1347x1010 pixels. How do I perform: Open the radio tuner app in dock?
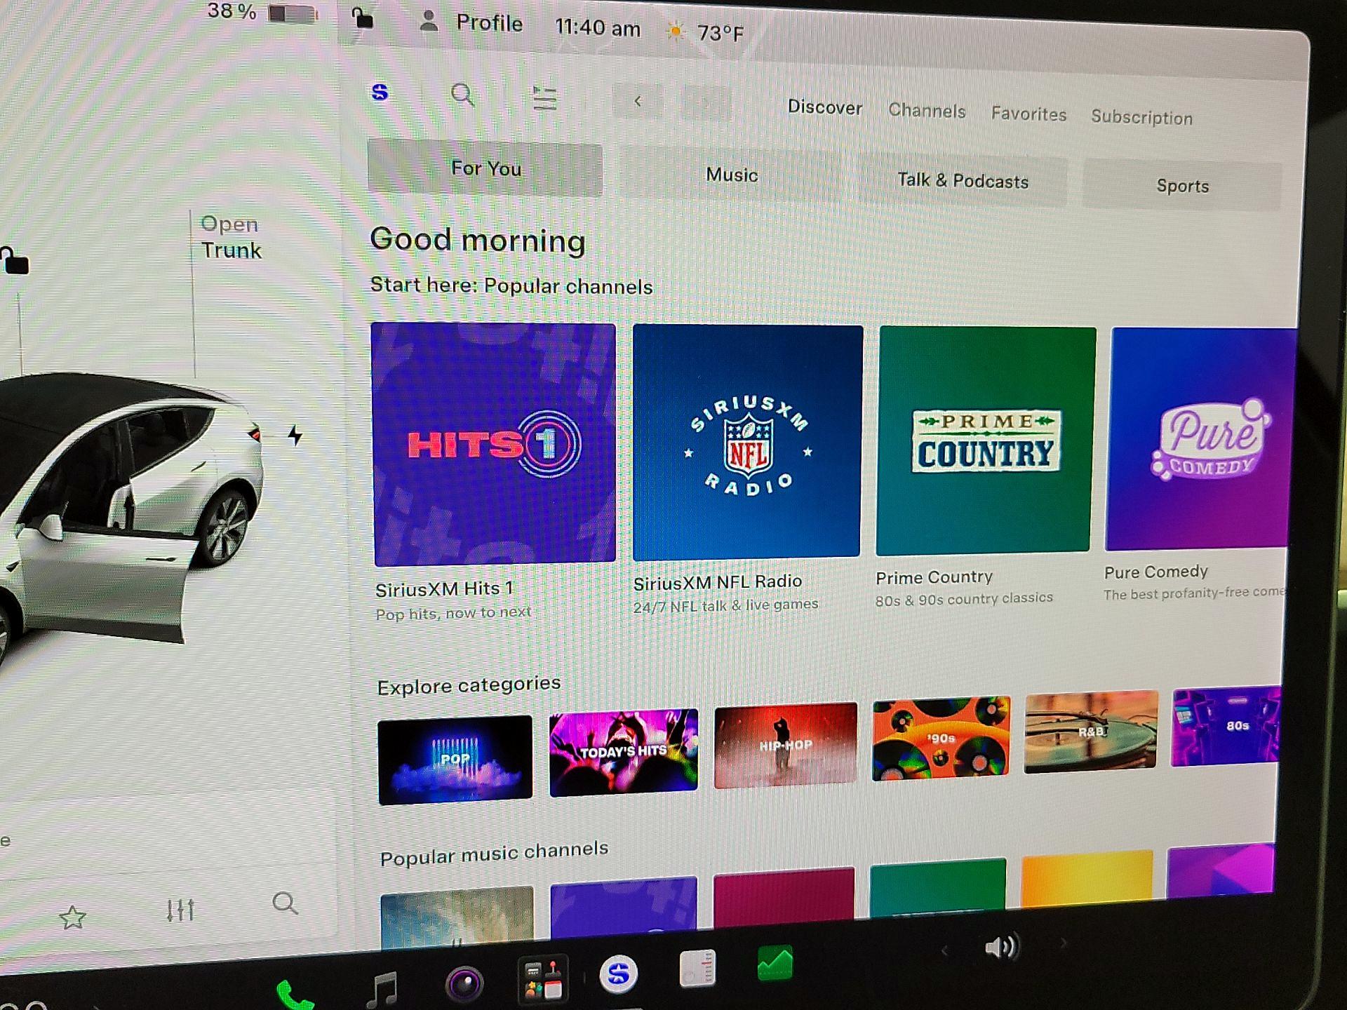(x=697, y=969)
